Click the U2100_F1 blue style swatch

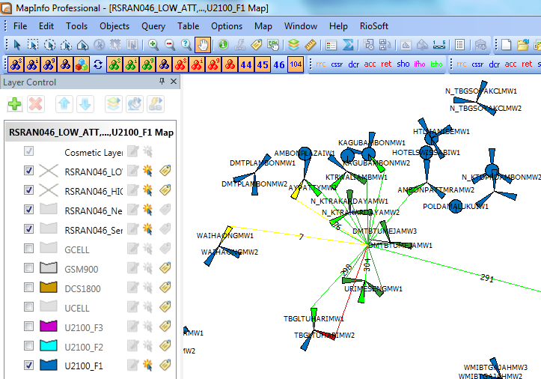(x=49, y=366)
